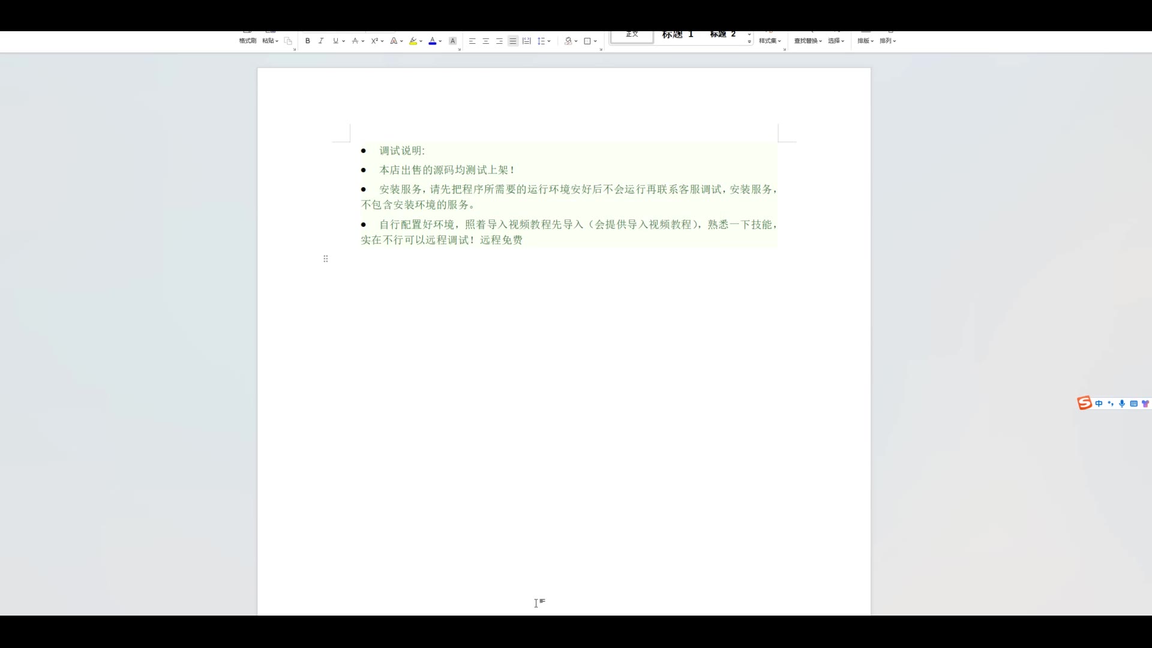Center align the paragraph
The width and height of the screenshot is (1152, 648).
coord(486,41)
